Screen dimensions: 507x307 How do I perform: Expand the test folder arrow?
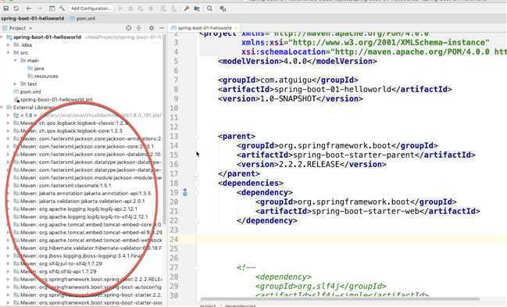(x=16, y=84)
